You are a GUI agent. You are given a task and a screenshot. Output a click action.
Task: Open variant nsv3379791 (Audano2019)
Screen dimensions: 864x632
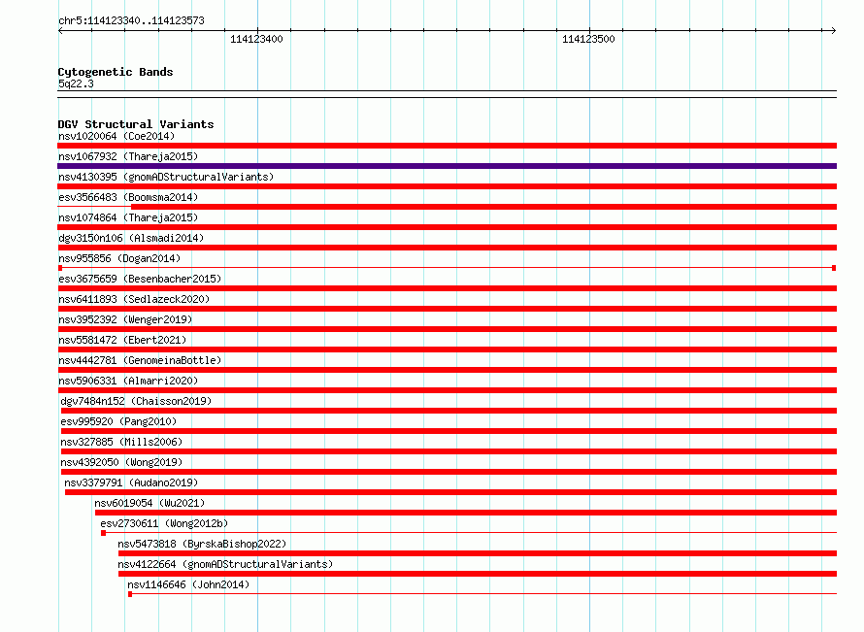click(x=131, y=482)
